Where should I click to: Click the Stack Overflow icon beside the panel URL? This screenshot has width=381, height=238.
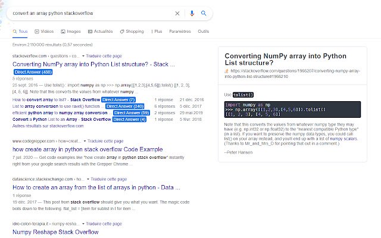(226, 71)
